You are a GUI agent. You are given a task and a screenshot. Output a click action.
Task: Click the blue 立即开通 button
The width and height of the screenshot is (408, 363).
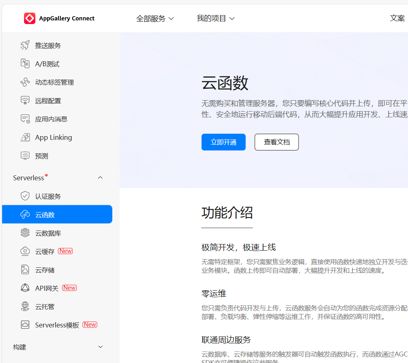click(x=223, y=142)
